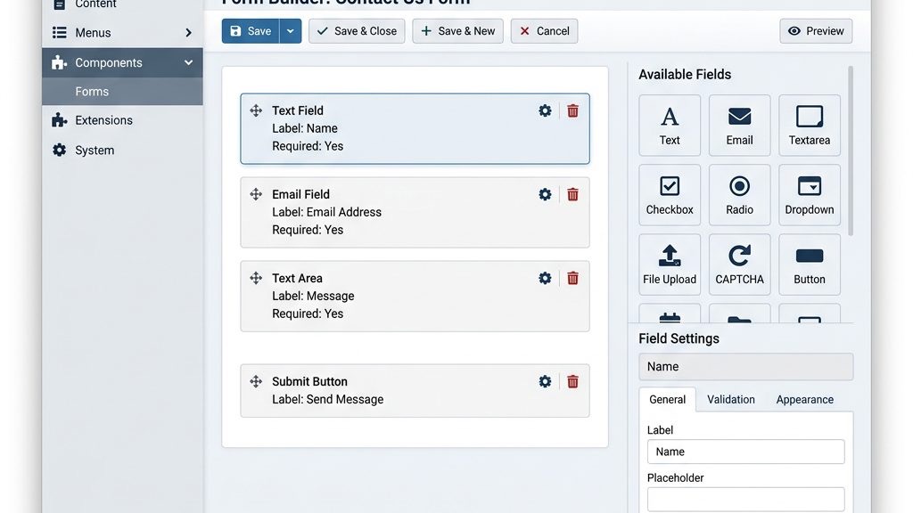Click the move handle on the Submit Button
This screenshot has width=913, height=513.
pos(256,381)
